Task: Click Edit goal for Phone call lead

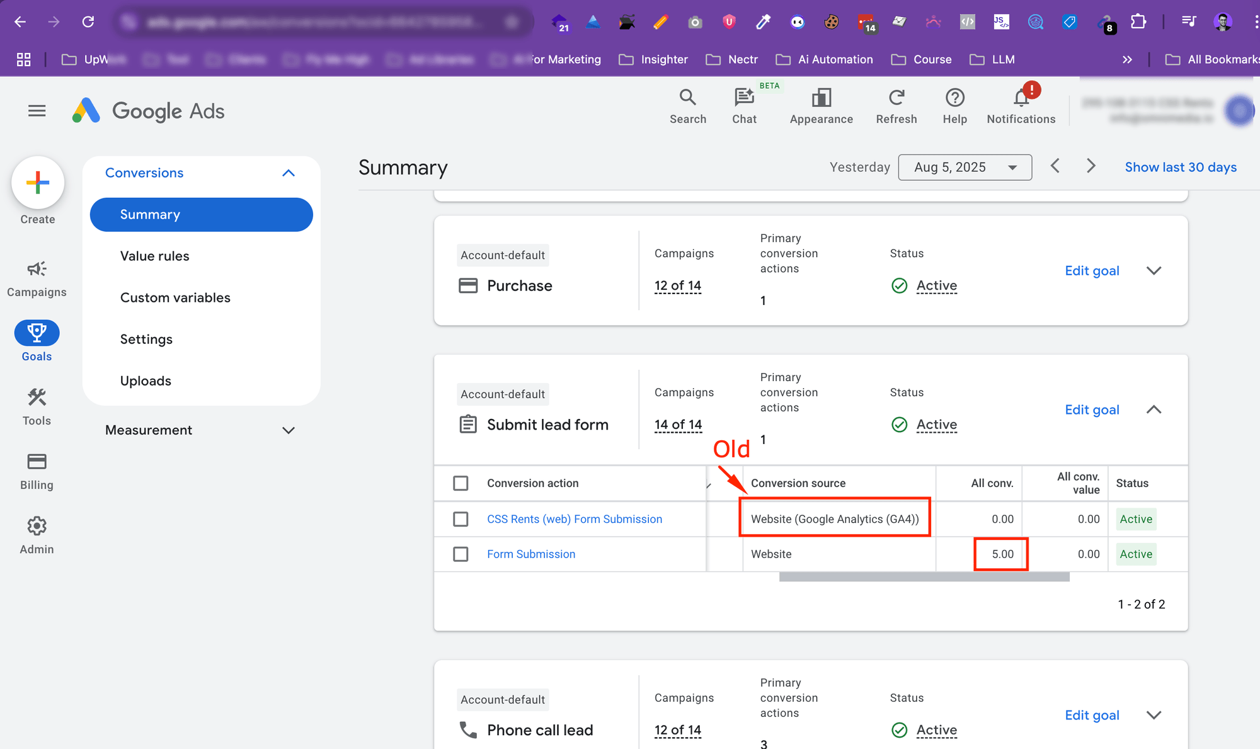Action: pyautogui.click(x=1092, y=715)
